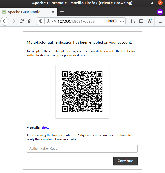The height and width of the screenshot is (173, 165).
Task: Show site information via the info icon
Action: pyautogui.click(x=48, y=21)
